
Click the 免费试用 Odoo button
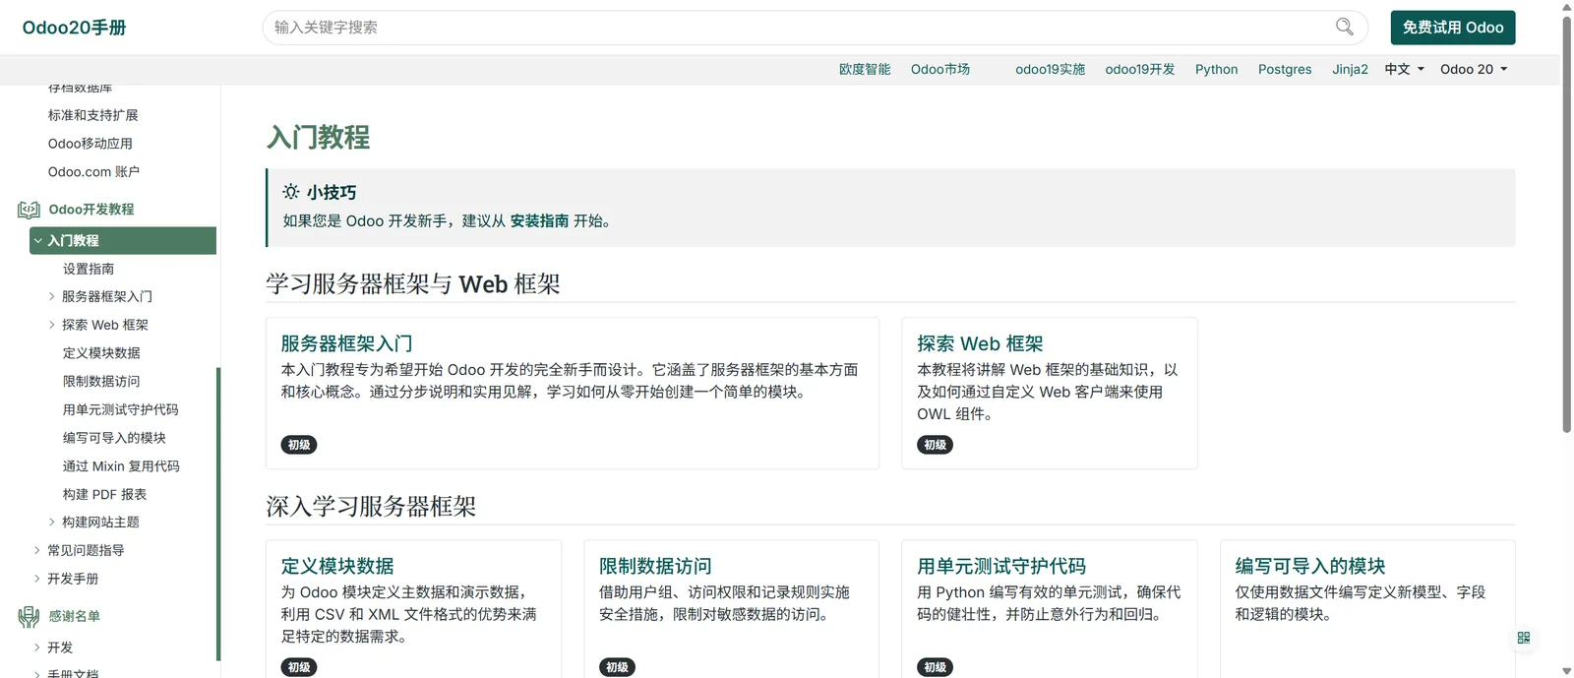tap(1453, 28)
